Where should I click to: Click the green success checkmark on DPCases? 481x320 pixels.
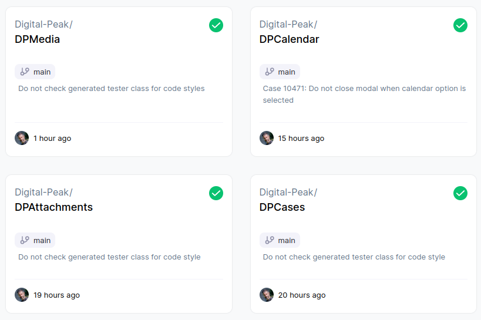pos(460,193)
